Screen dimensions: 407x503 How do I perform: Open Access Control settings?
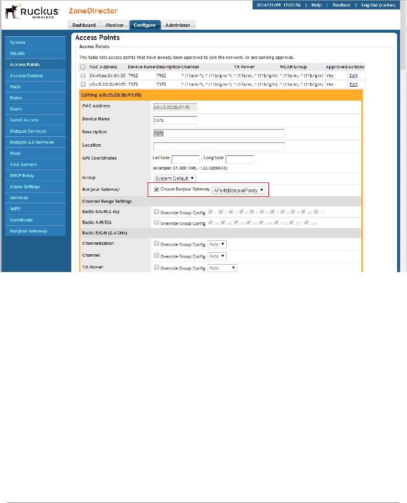(x=35, y=76)
